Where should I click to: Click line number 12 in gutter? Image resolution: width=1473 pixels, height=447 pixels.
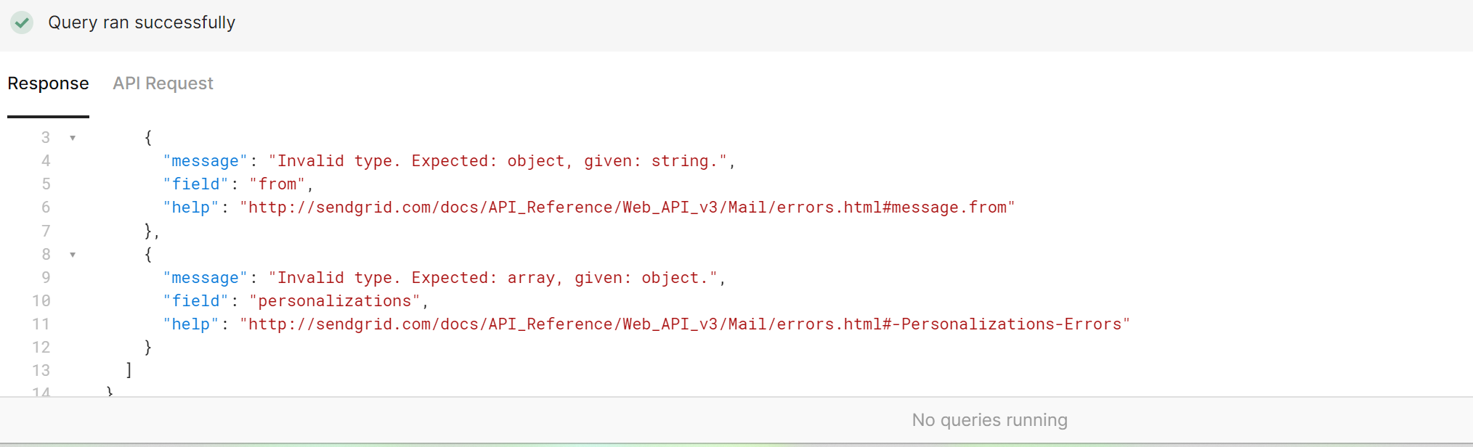(x=41, y=348)
